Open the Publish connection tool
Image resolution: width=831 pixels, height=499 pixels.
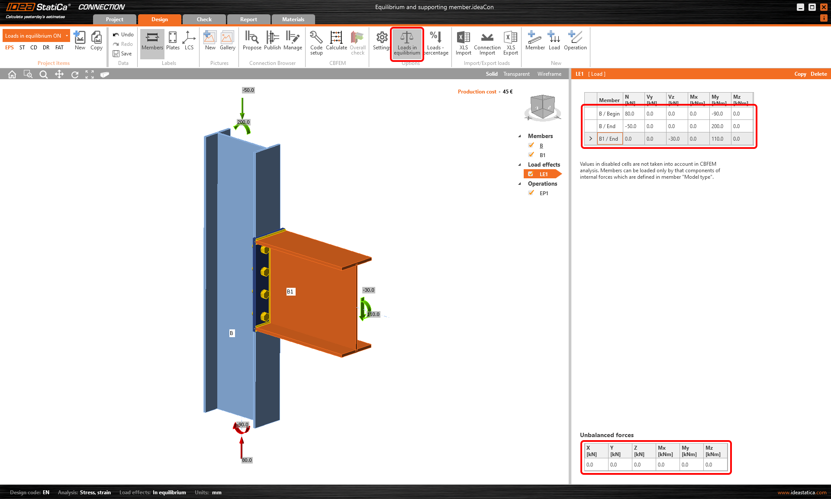pyautogui.click(x=272, y=38)
